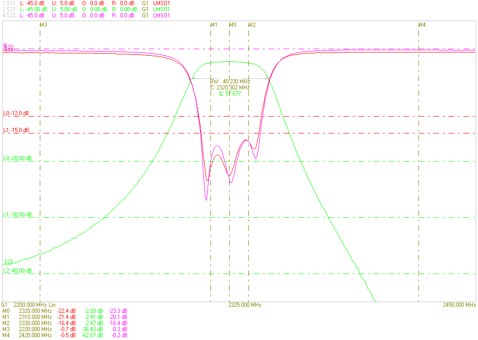
Task: Select the M3 marker label above the plot
Action: 44,25
